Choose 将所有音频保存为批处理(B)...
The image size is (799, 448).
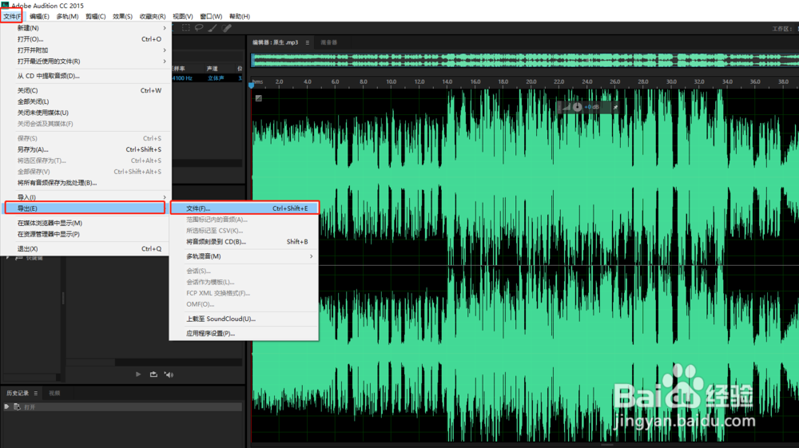(x=85, y=183)
